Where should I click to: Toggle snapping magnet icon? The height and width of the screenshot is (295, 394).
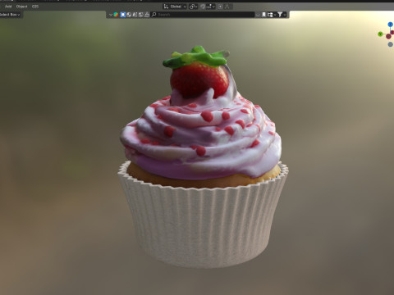[203, 7]
